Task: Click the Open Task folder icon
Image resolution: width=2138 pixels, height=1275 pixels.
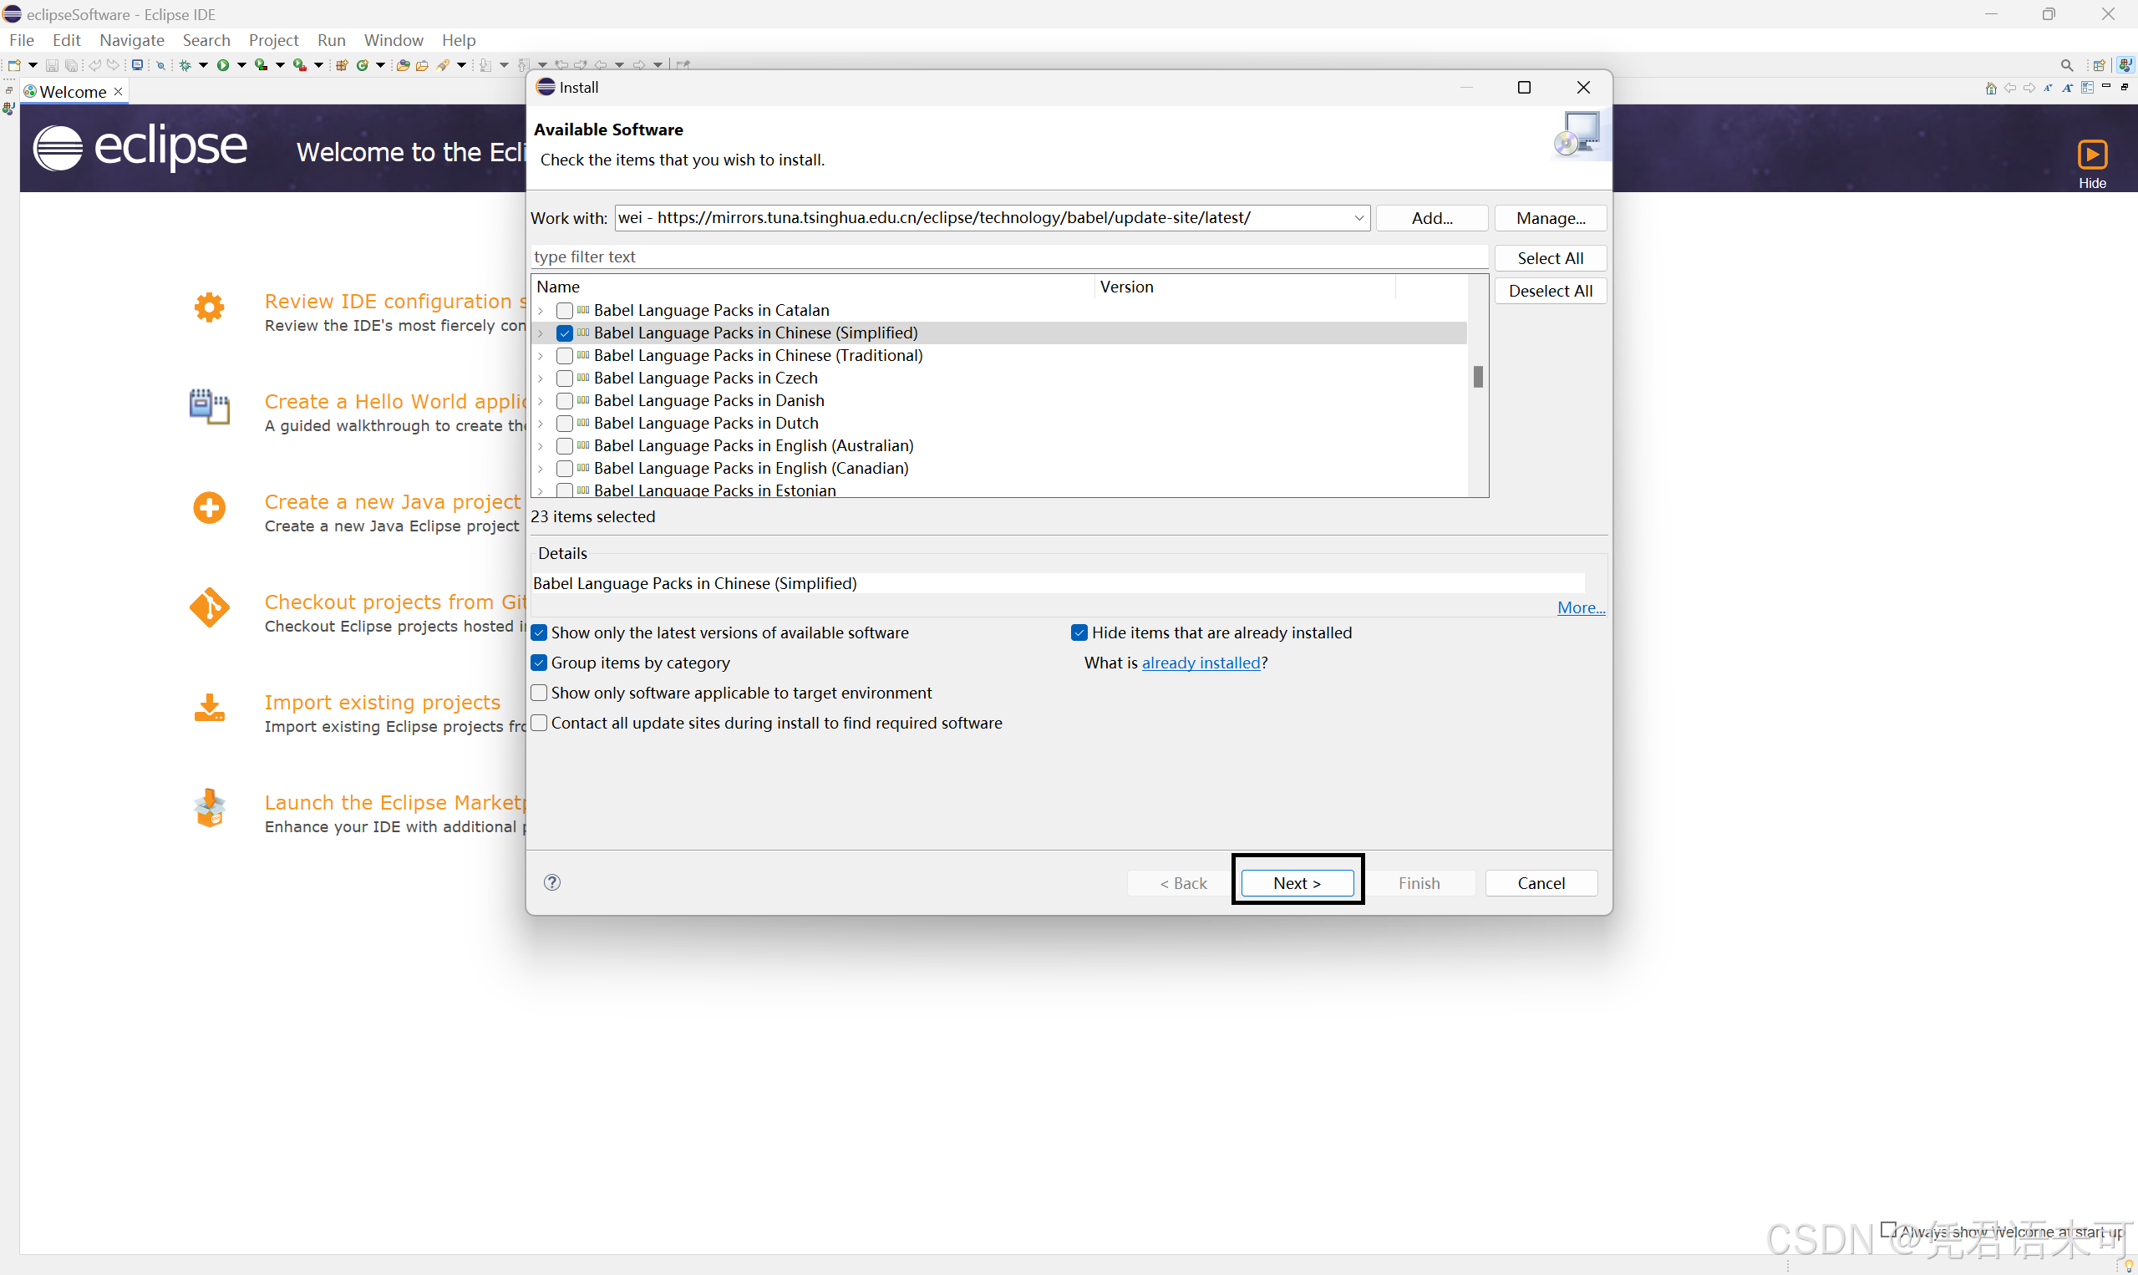Action: [x=422, y=64]
